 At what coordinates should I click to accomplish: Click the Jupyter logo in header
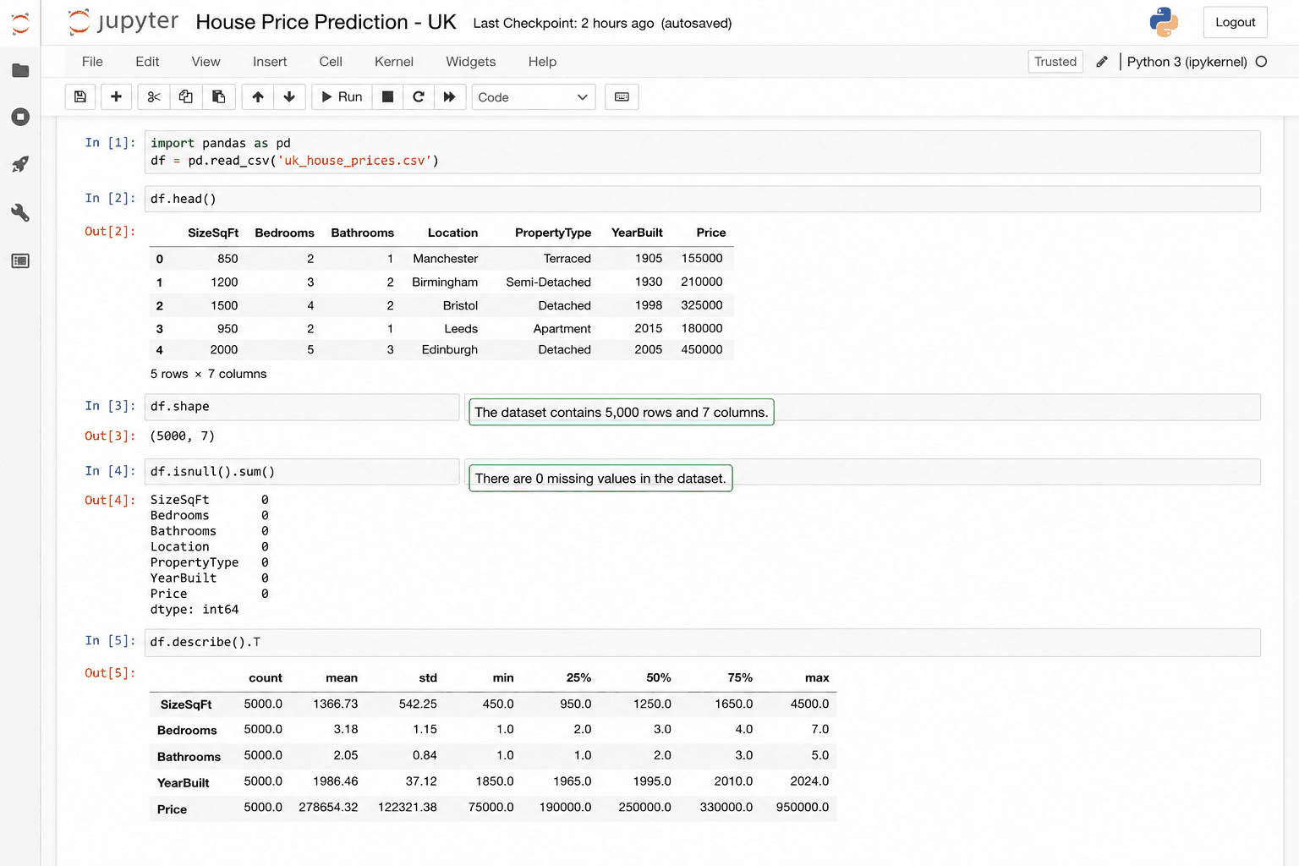pos(123,22)
